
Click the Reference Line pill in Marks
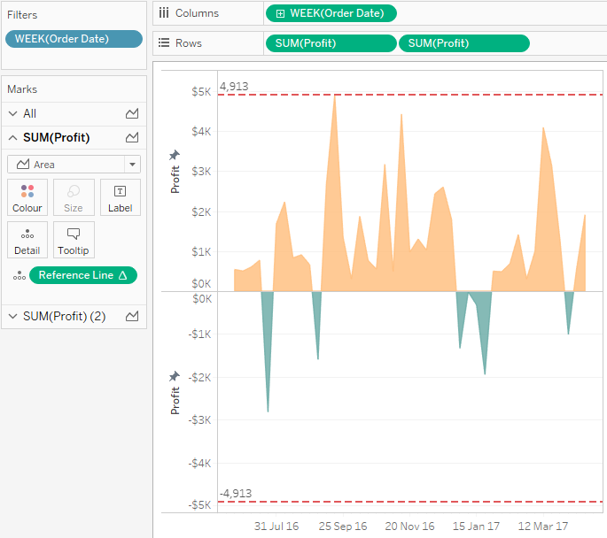point(83,275)
